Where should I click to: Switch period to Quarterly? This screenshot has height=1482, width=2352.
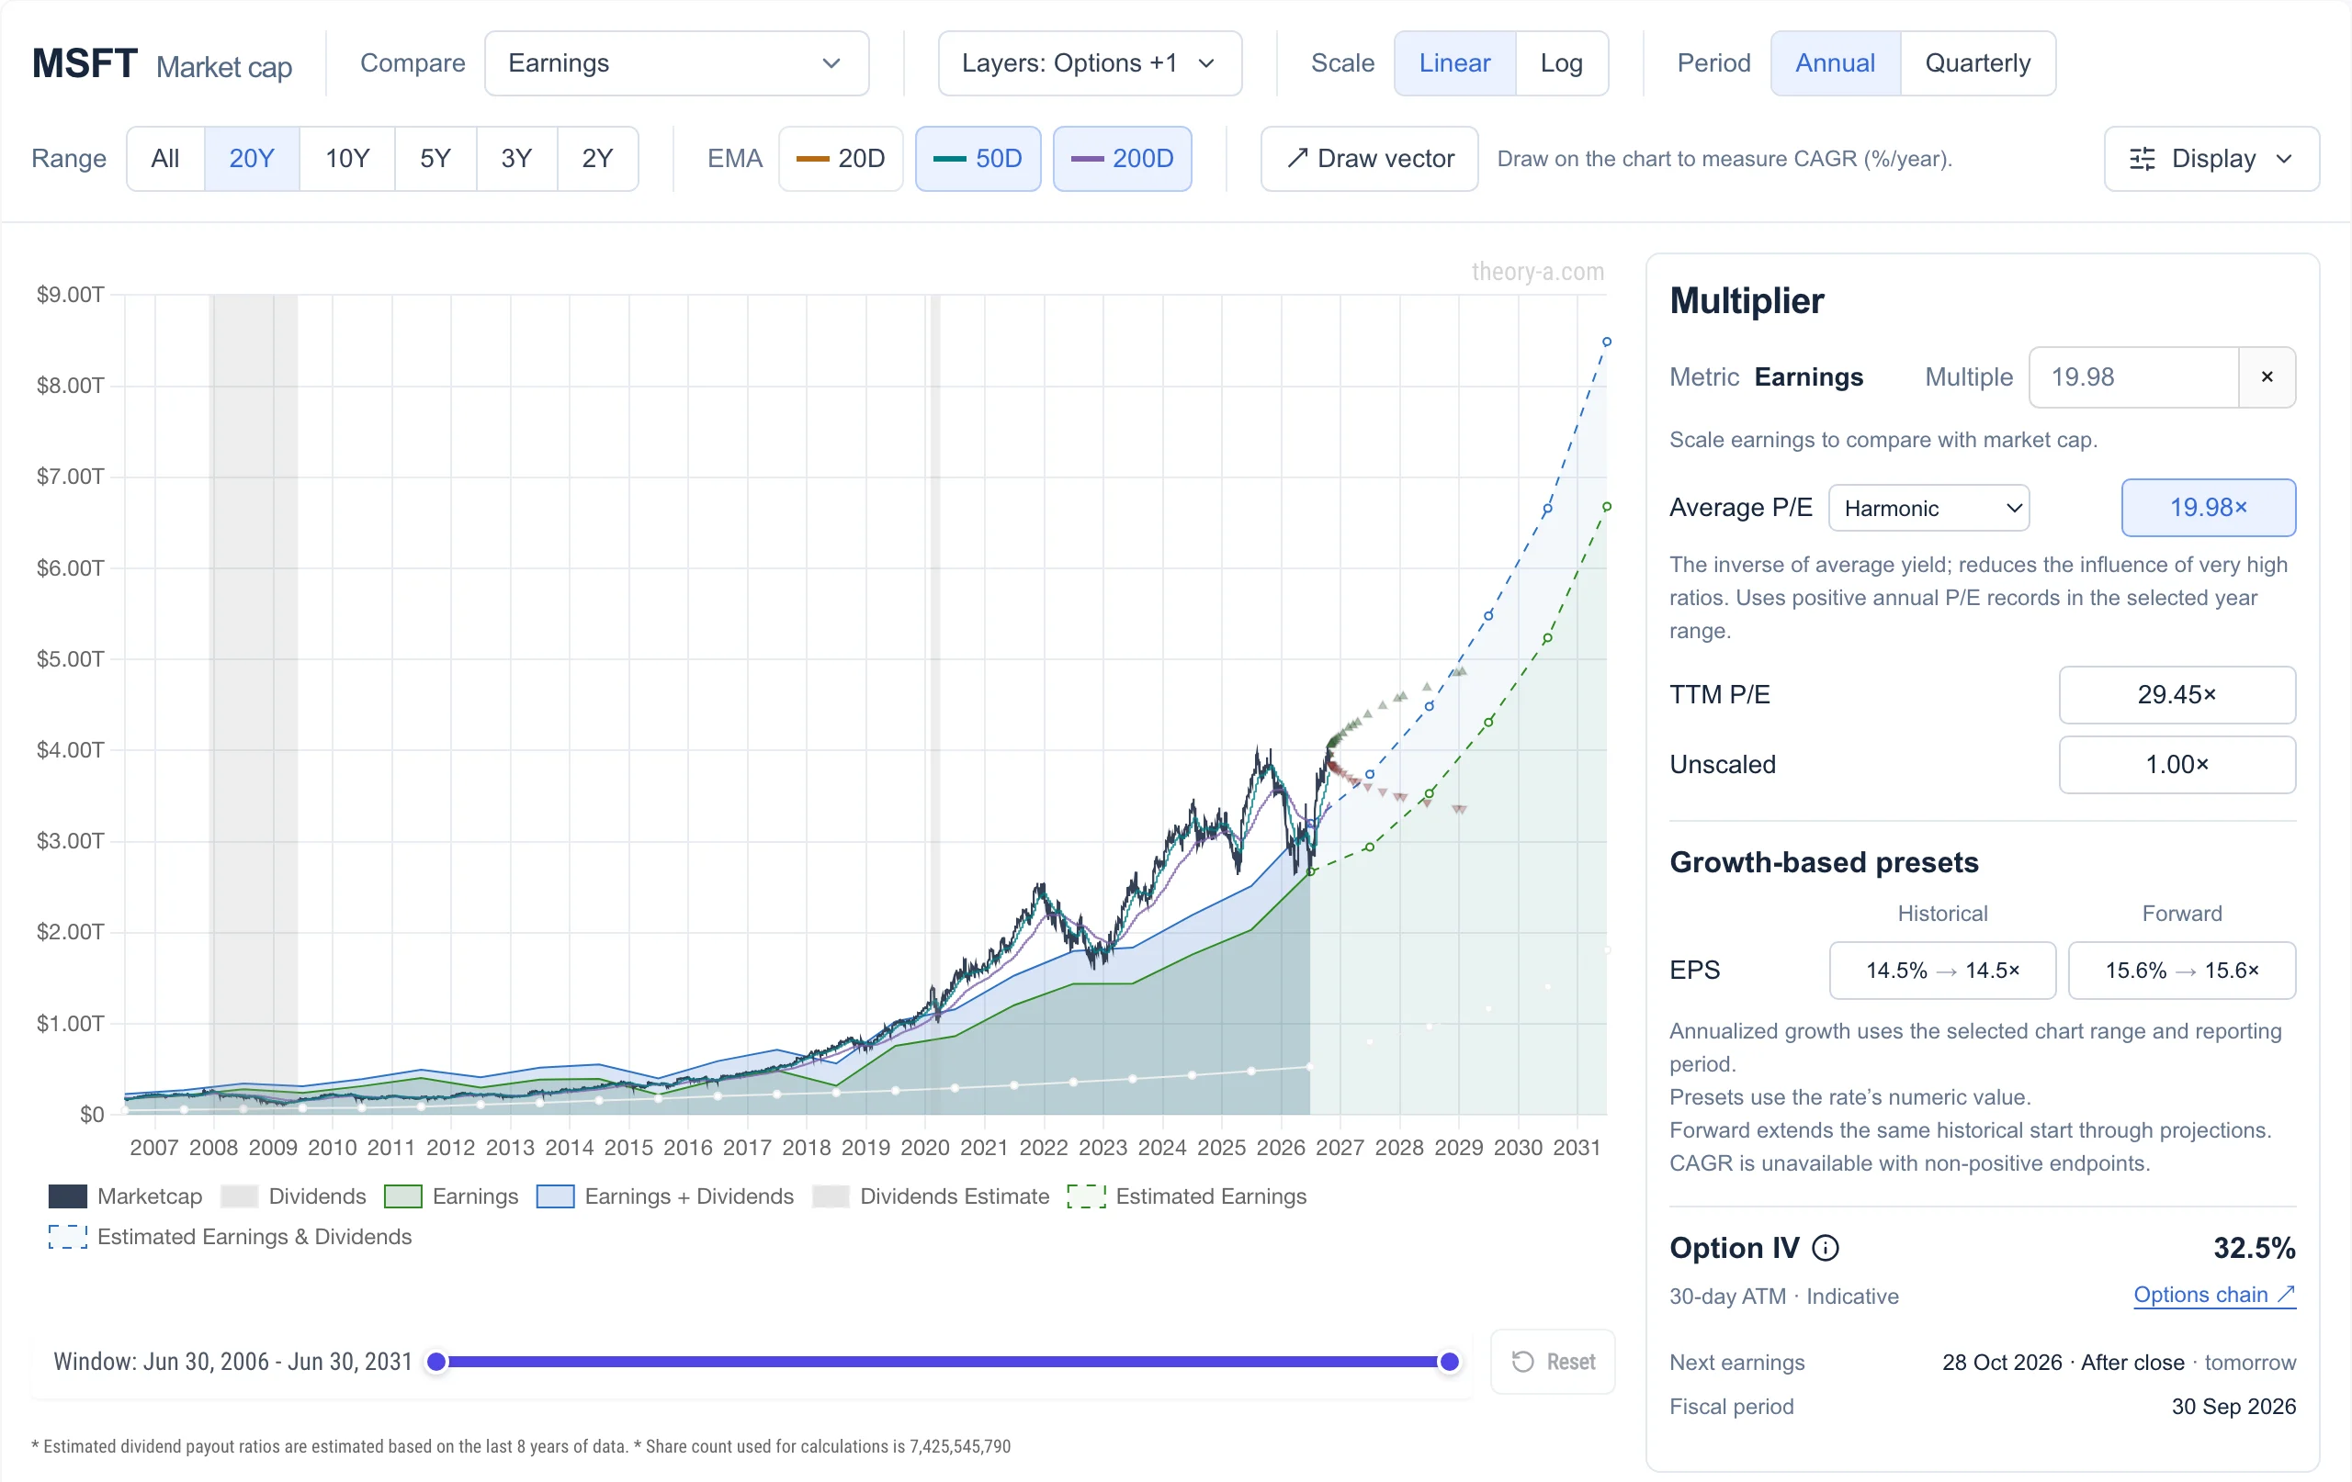click(x=1977, y=63)
